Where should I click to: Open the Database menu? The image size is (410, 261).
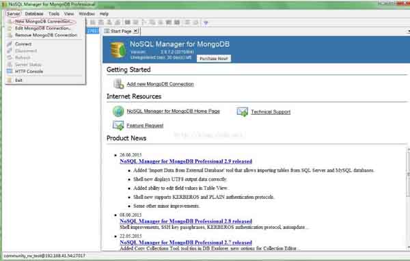tap(34, 14)
